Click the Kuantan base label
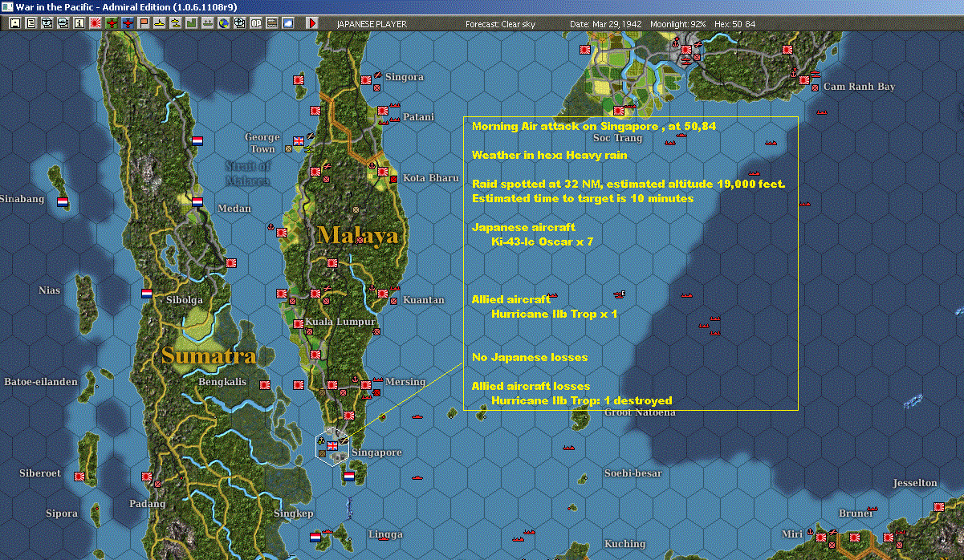Image resolution: width=964 pixels, height=560 pixels. pos(423,300)
